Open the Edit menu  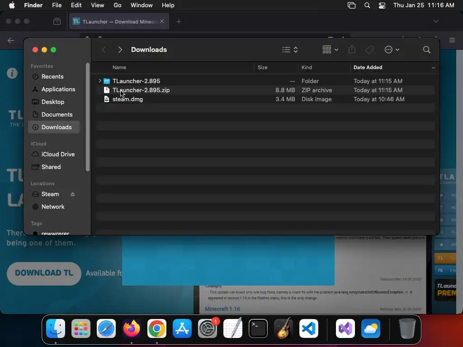tap(76, 5)
